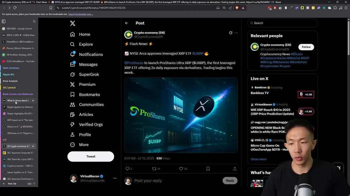Open the post's three-dot options menu
Viewport: 350px width, 196px height.
point(236,33)
